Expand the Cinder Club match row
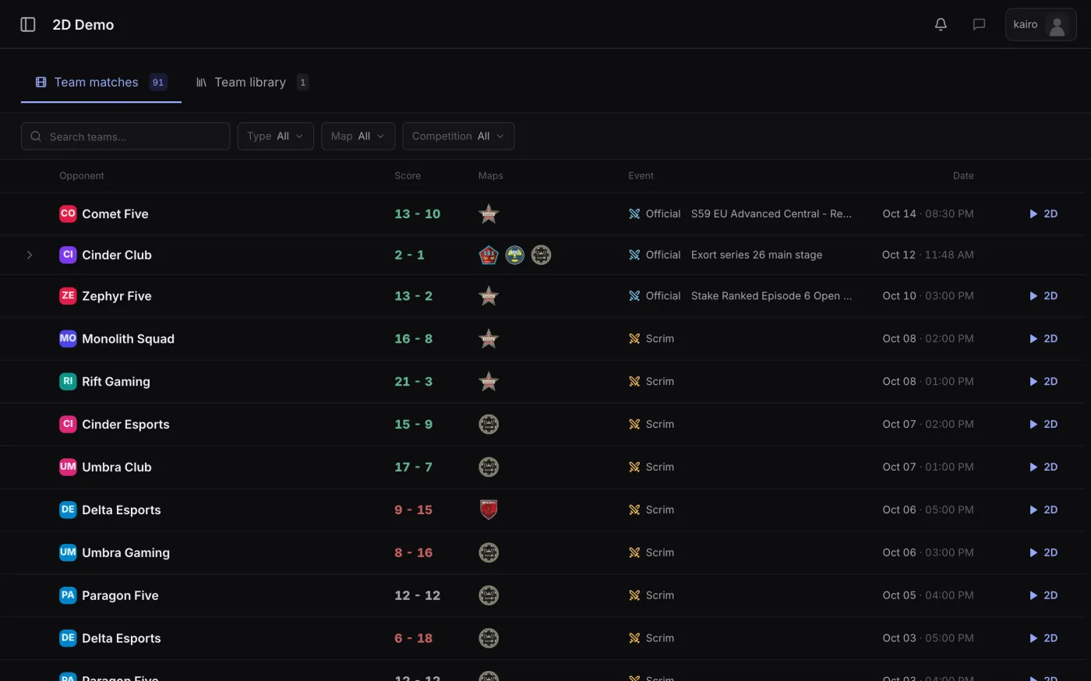 30,255
